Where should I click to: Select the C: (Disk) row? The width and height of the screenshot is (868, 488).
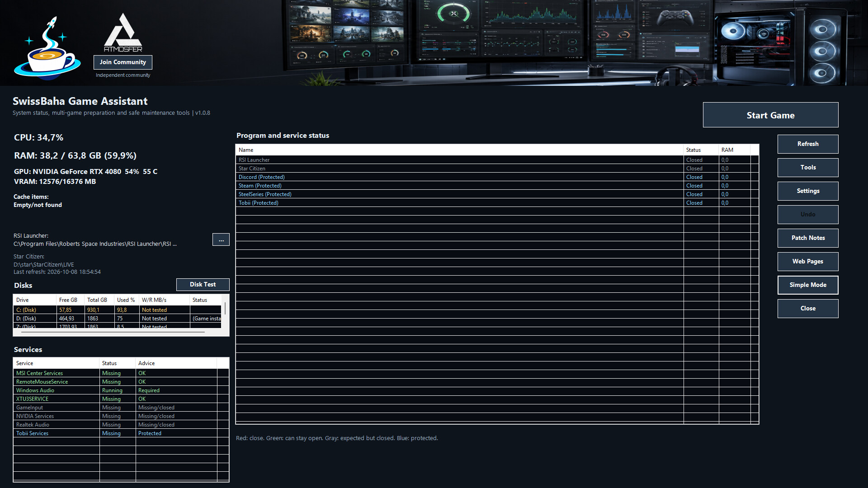click(118, 310)
